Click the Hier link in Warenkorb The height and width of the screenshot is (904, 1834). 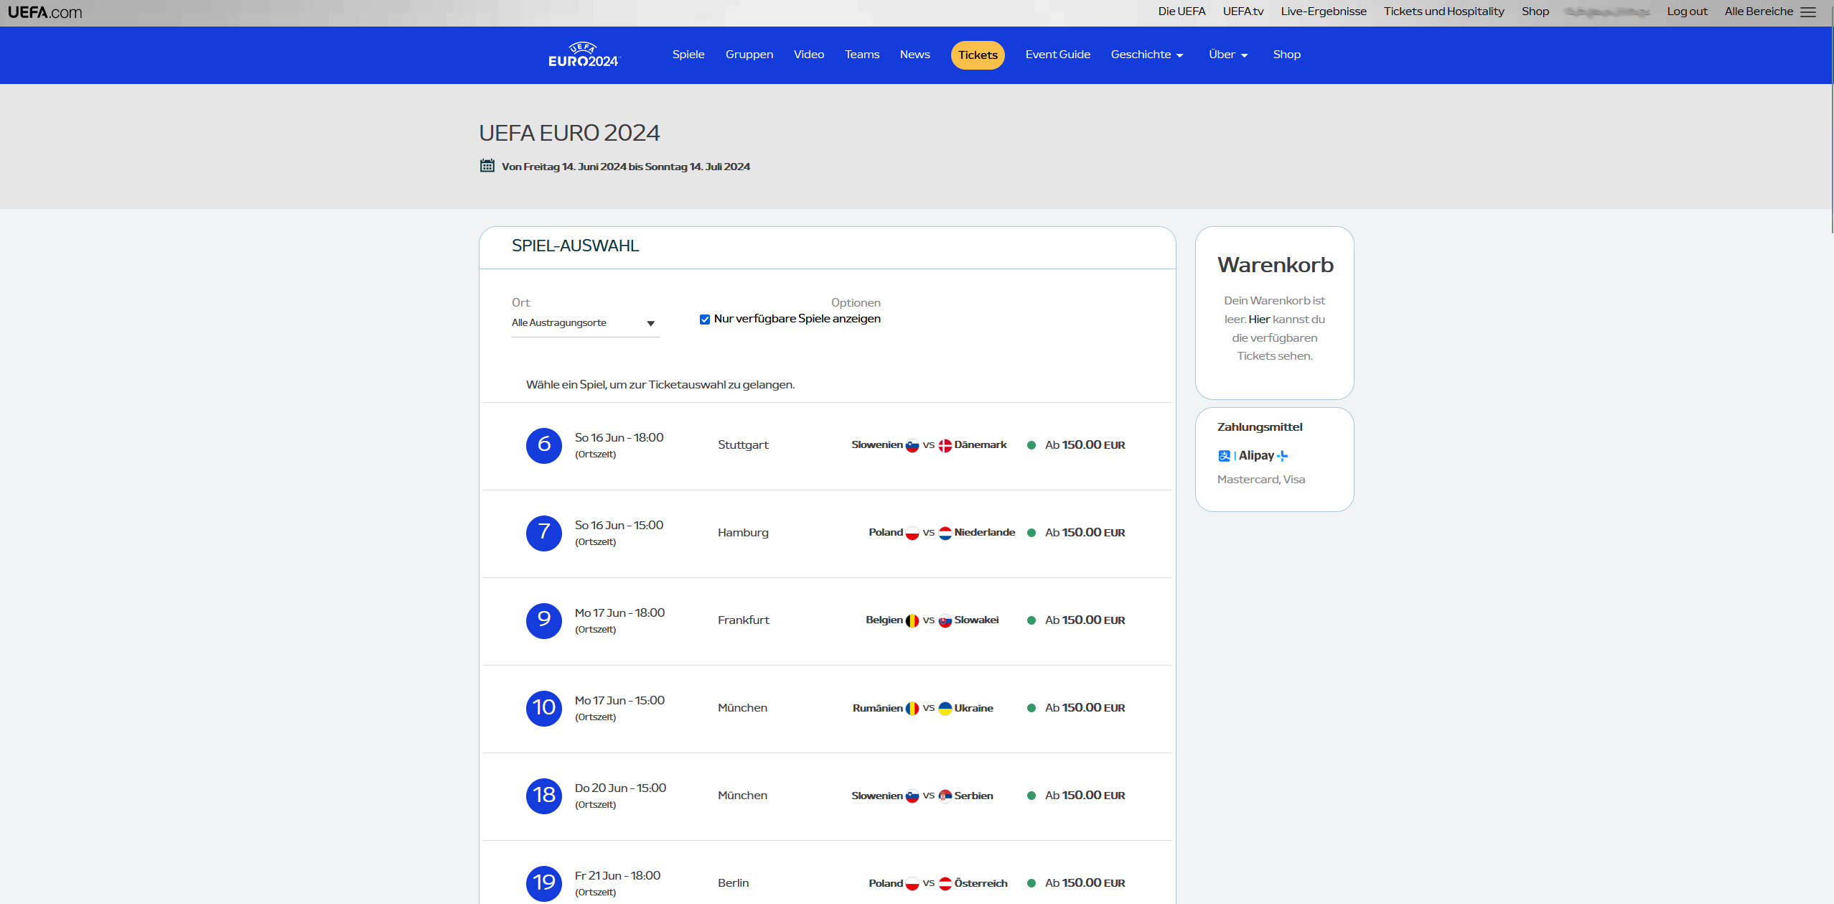(1259, 320)
